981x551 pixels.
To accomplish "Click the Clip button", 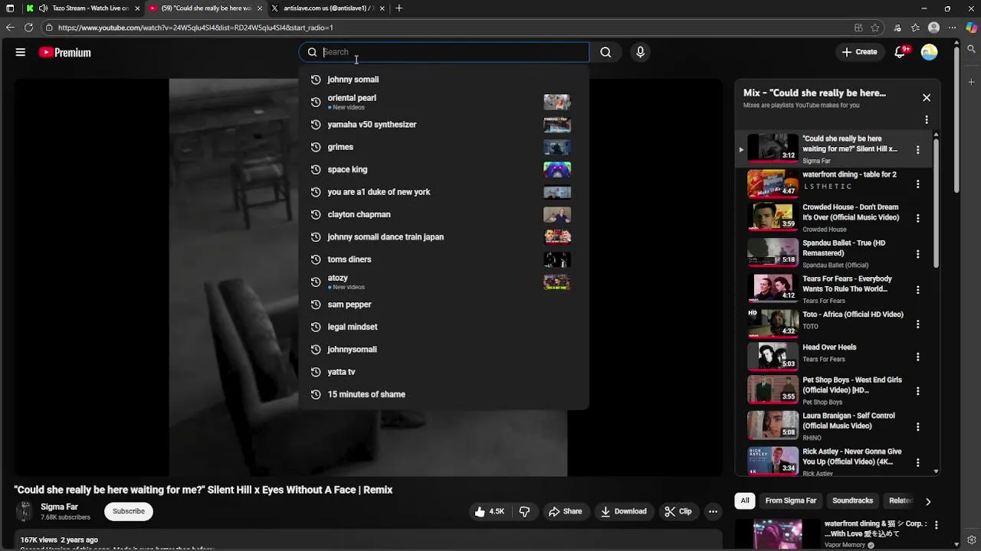I will click(678, 511).
